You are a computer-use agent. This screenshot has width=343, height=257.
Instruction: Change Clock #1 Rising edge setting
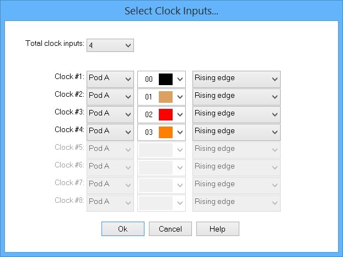click(236, 79)
